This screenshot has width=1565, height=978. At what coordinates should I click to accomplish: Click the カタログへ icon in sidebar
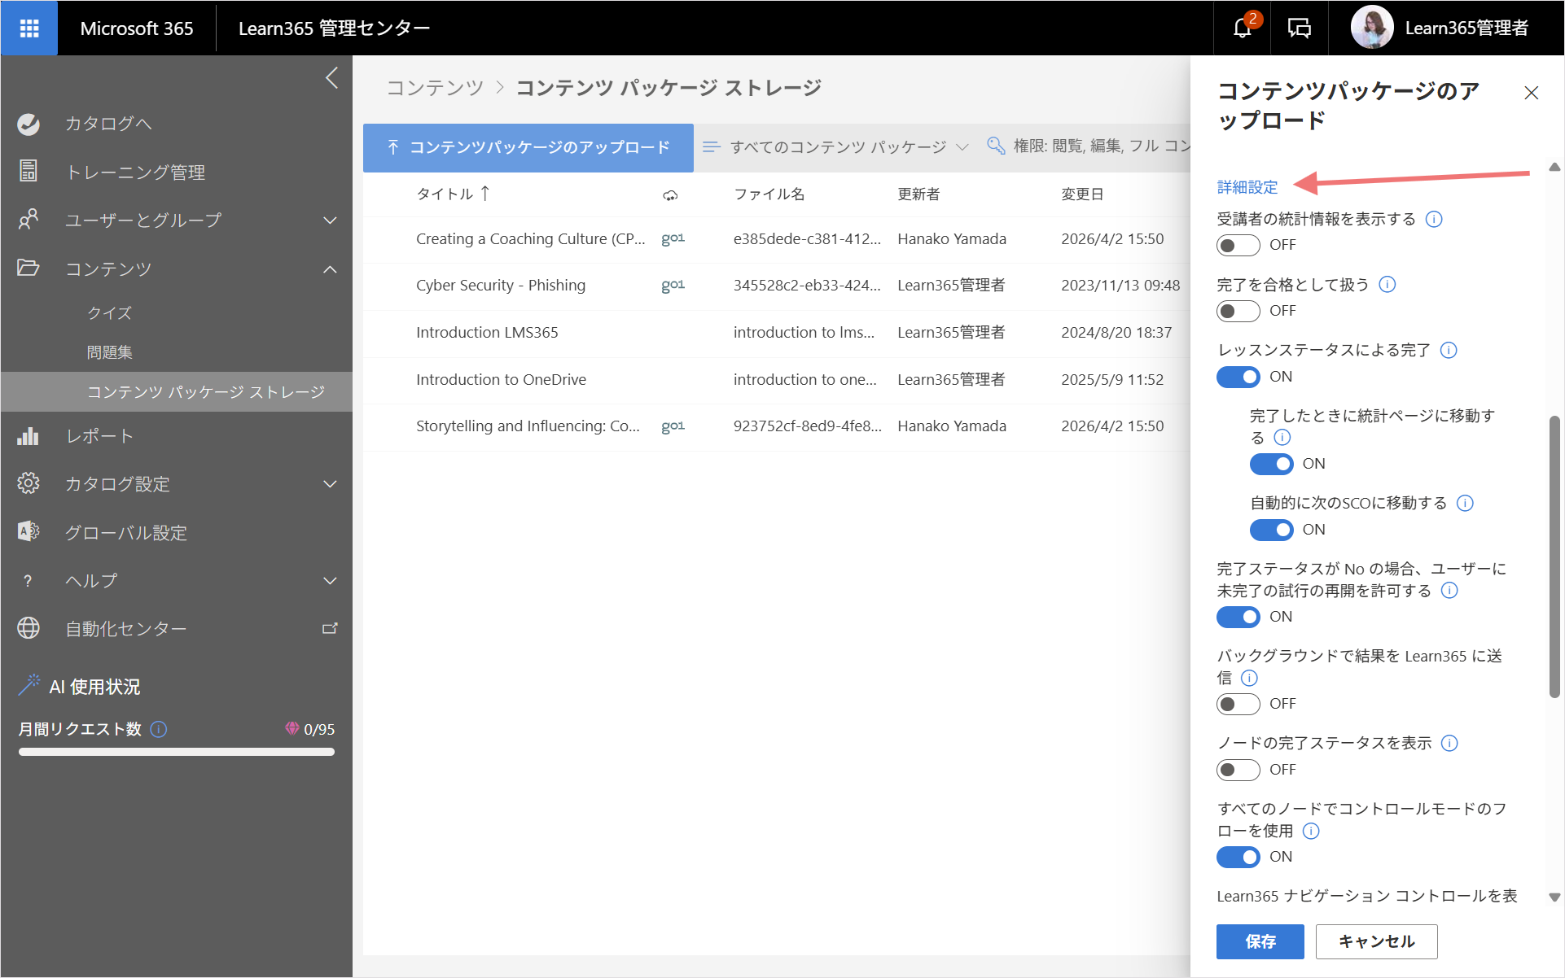point(28,124)
